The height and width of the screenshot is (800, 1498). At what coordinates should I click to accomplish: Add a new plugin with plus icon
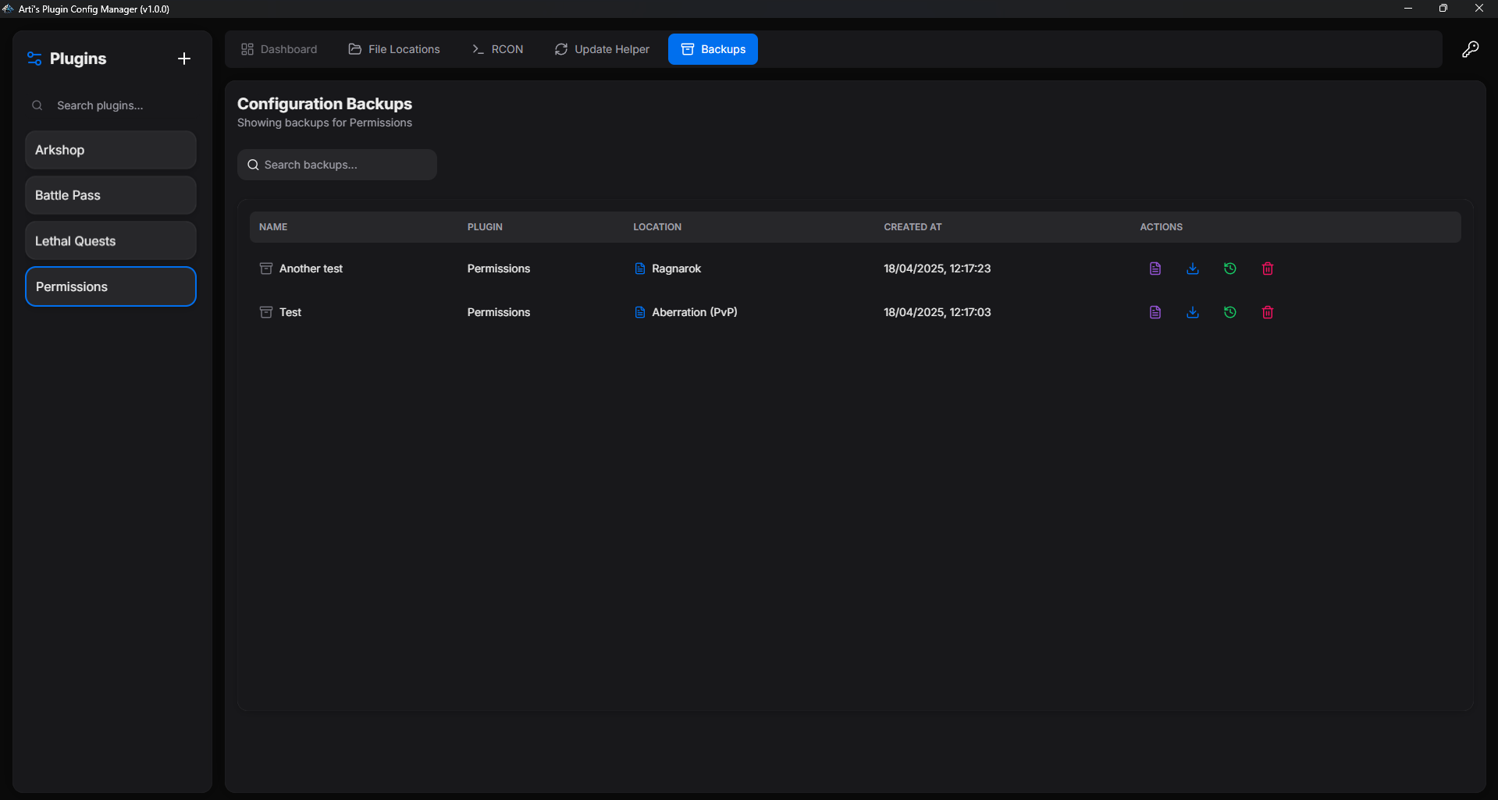184,59
